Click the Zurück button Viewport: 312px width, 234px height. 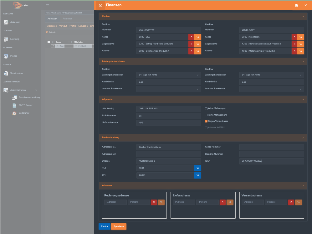pos(105,226)
